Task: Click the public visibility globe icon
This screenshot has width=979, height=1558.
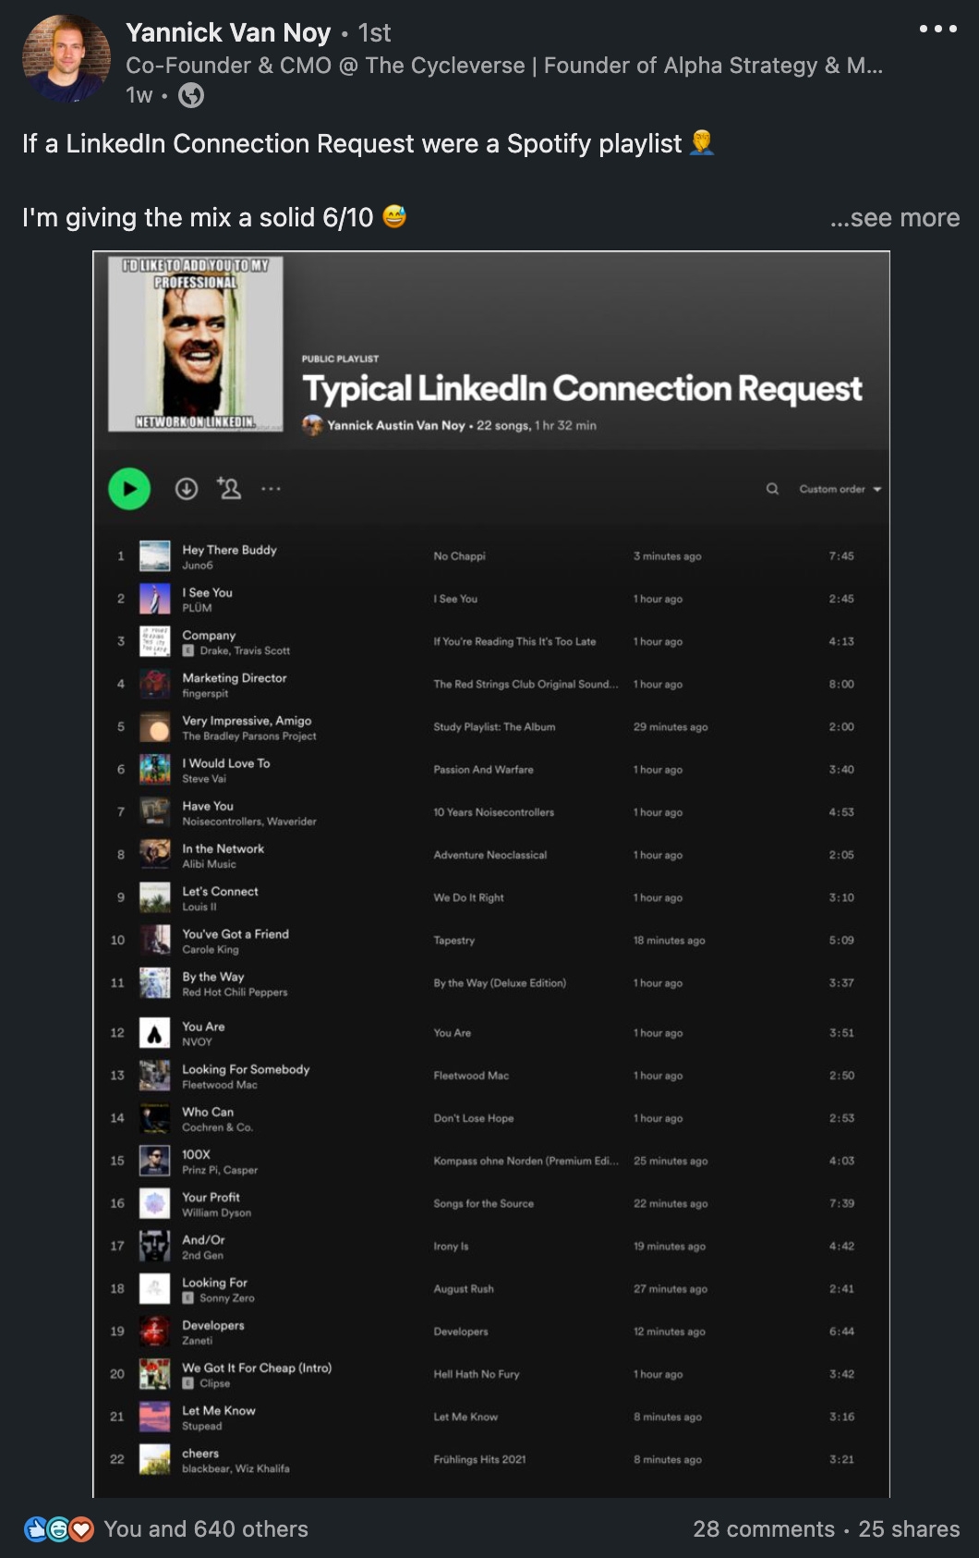Action: tap(191, 95)
